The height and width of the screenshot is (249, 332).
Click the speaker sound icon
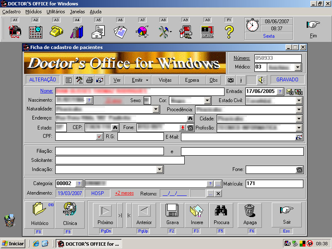click(262, 80)
